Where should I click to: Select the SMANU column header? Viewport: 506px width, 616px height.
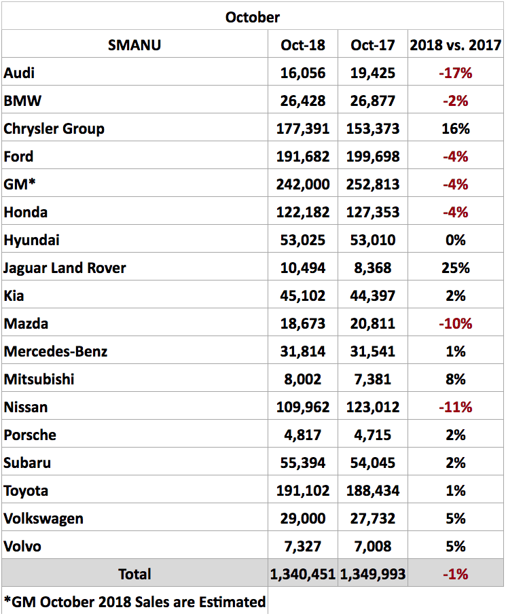134,46
